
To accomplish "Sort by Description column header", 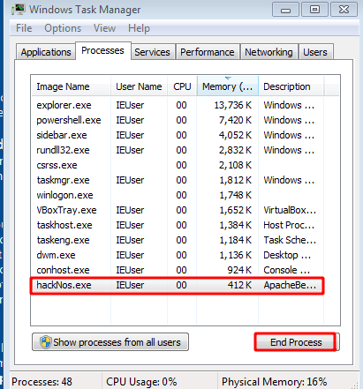I will pos(291,86).
